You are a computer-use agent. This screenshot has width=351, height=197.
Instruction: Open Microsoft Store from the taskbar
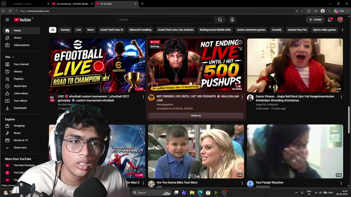point(208,193)
